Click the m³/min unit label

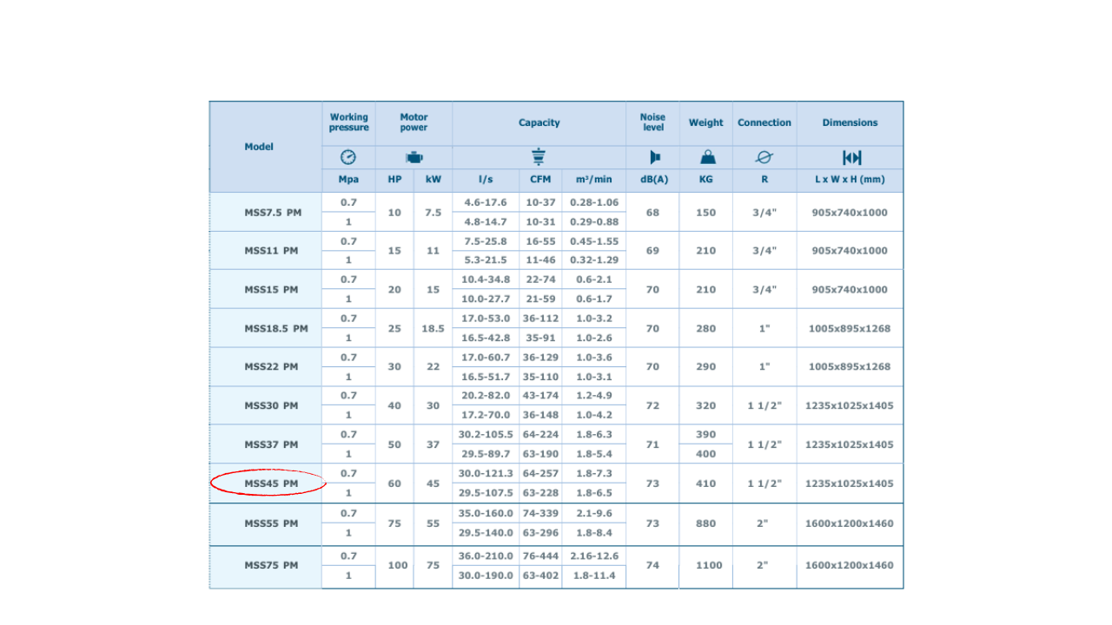pyautogui.click(x=593, y=180)
